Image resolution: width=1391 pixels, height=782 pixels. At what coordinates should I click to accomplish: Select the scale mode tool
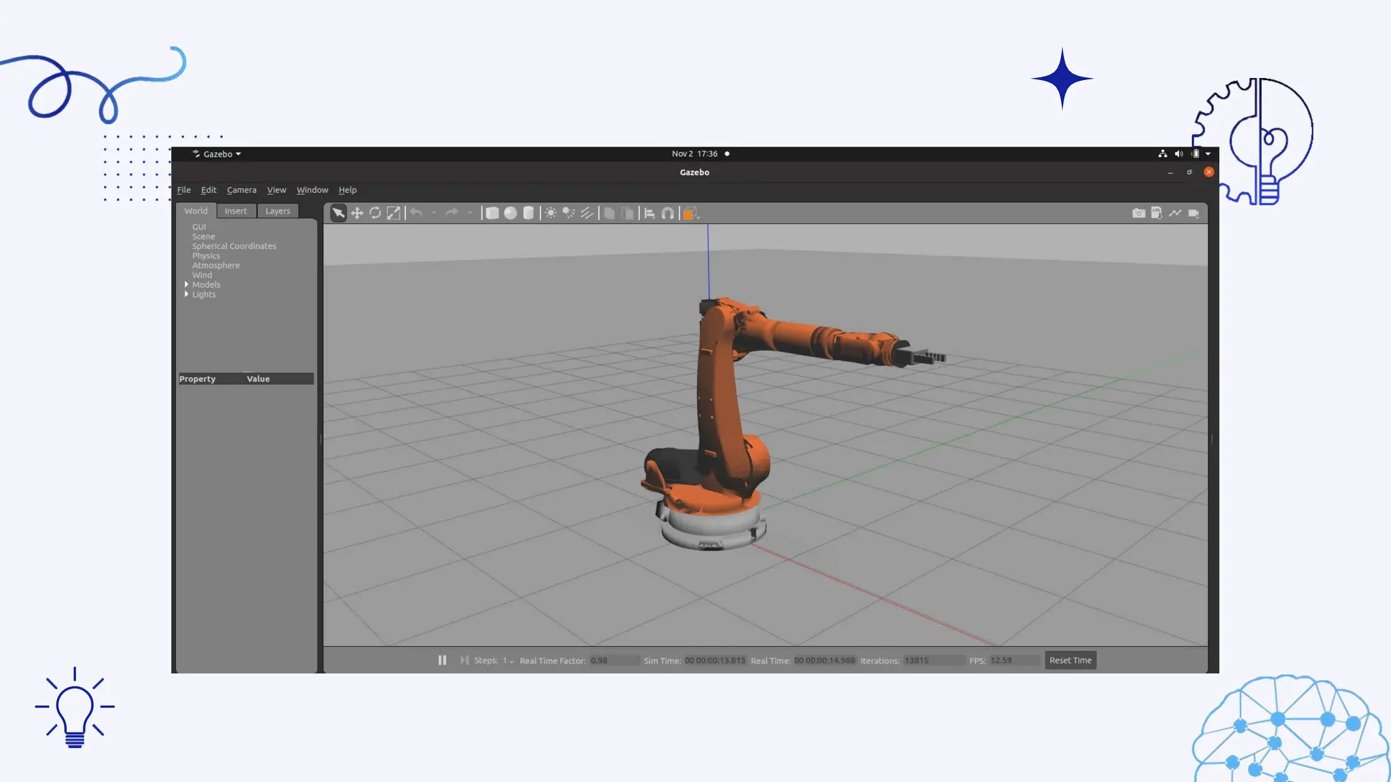click(x=393, y=213)
